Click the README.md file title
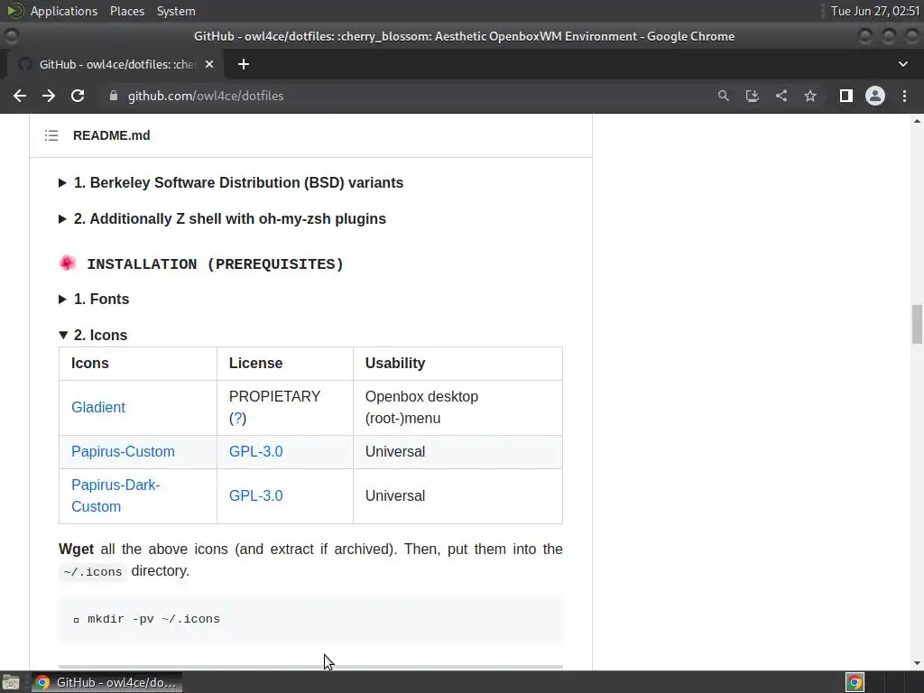The height and width of the screenshot is (693, 924). coord(111,135)
